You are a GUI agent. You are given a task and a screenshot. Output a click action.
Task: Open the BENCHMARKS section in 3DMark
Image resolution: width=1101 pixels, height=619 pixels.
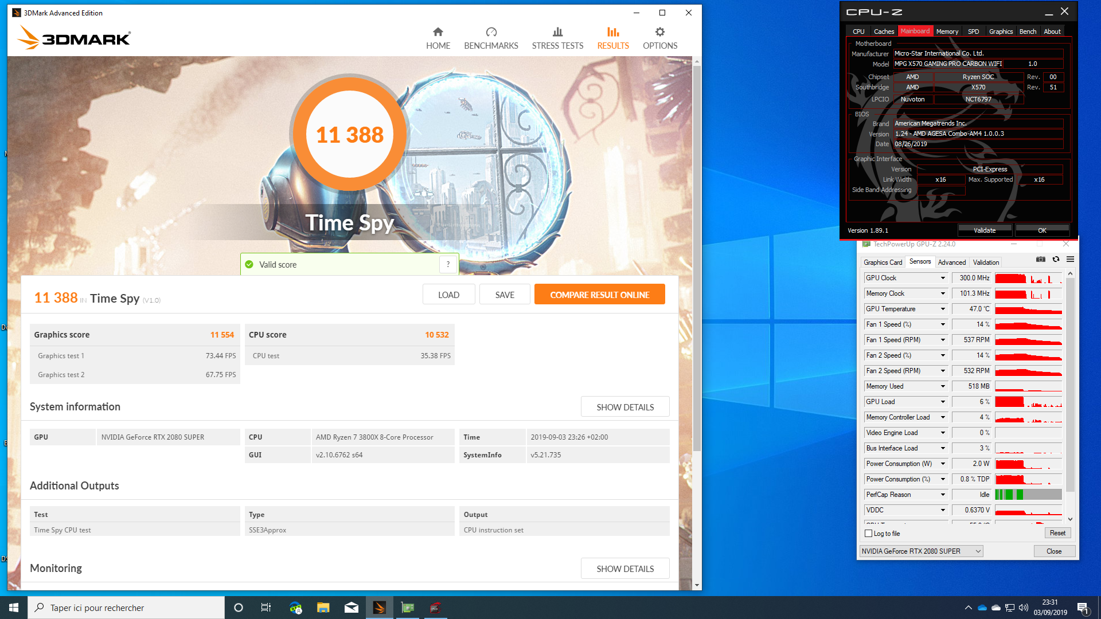(x=491, y=38)
